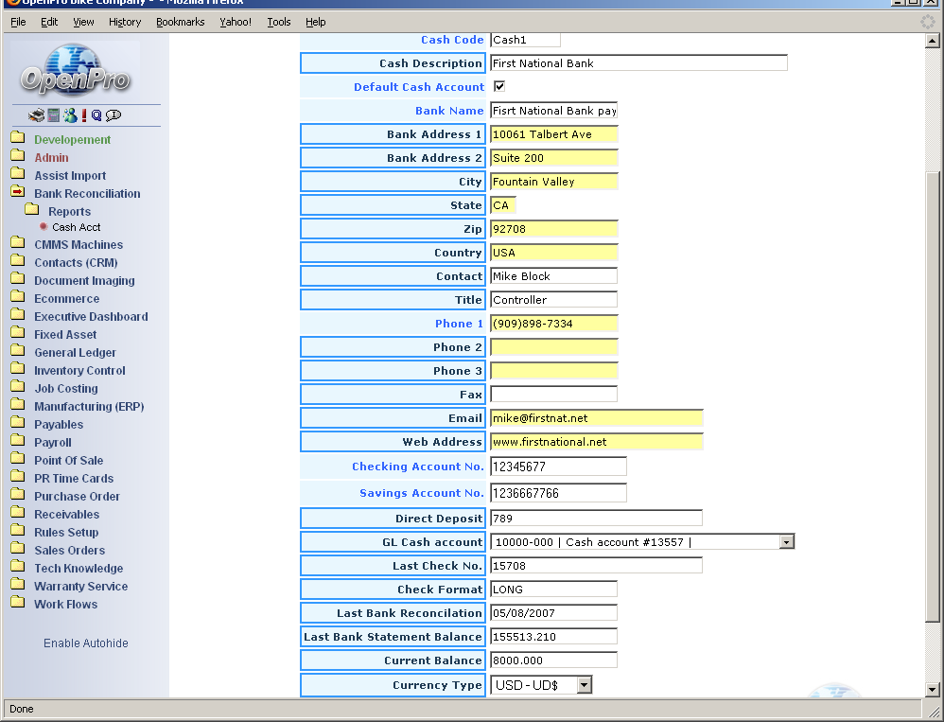Click the Checking Account No. field
Screen dimensions: 944x722
(558, 467)
